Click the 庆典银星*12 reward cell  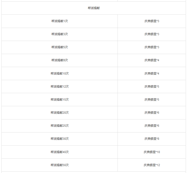[x=152, y=165]
